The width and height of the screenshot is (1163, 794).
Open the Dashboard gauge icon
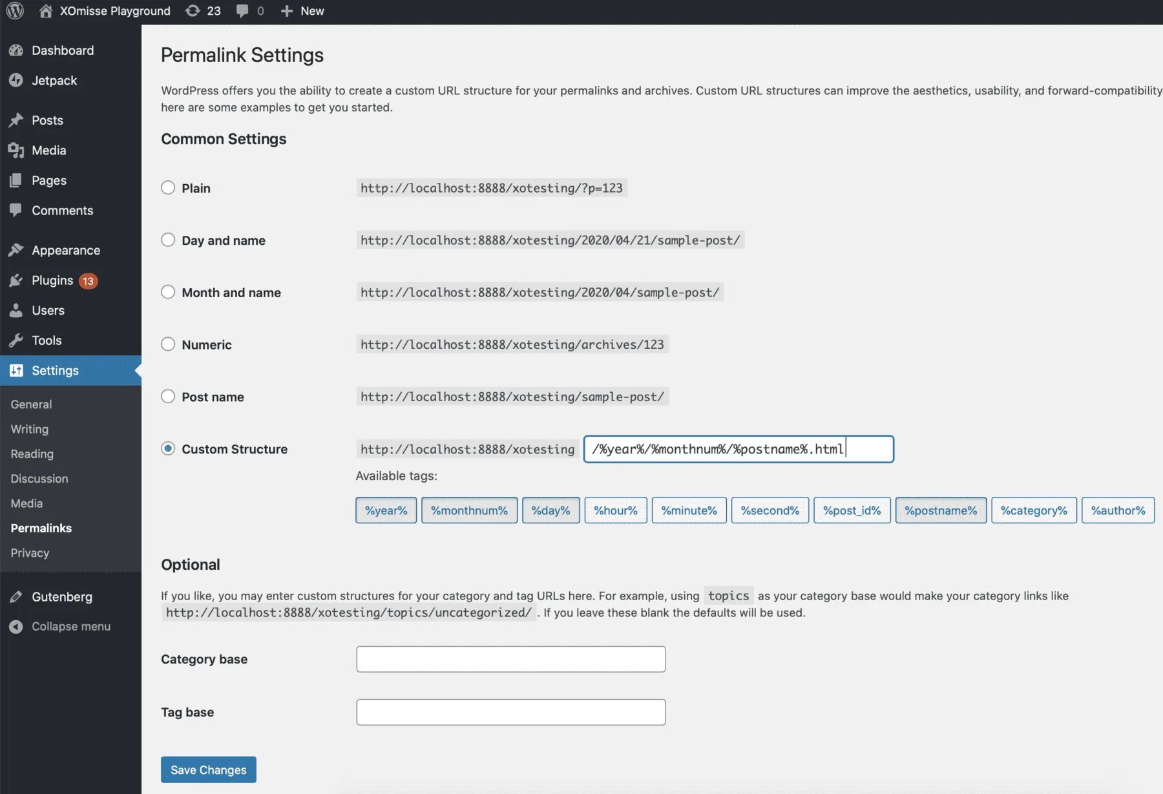[x=16, y=50]
